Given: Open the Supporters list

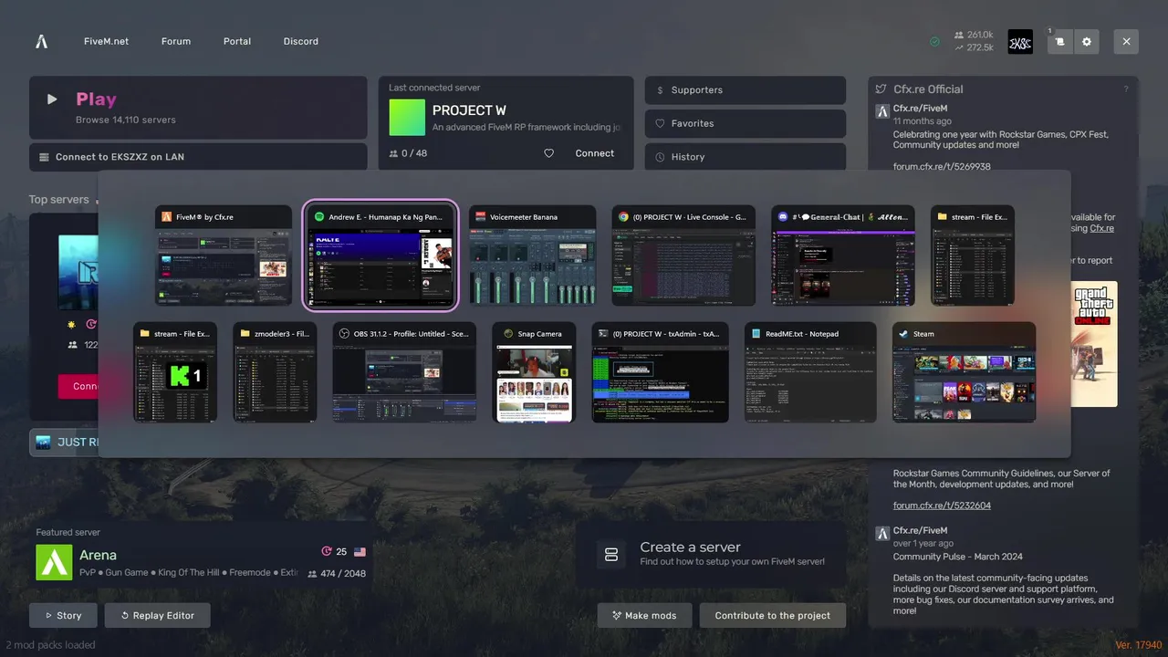Looking at the screenshot, I should coord(745,90).
